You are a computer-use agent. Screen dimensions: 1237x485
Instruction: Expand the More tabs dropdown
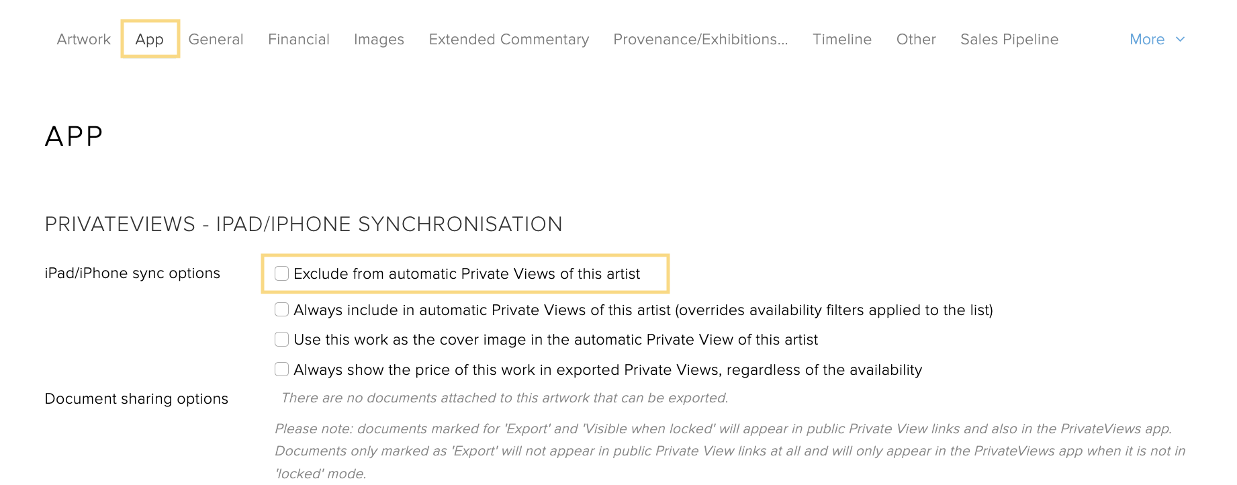tap(1147, 40)
